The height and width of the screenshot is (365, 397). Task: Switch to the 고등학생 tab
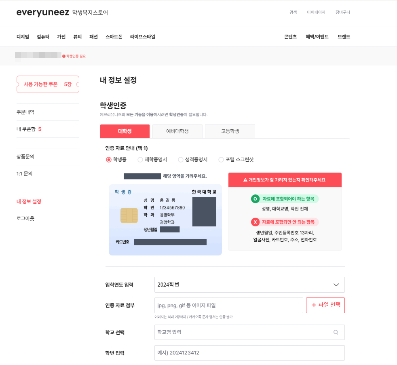pos(230,131)
